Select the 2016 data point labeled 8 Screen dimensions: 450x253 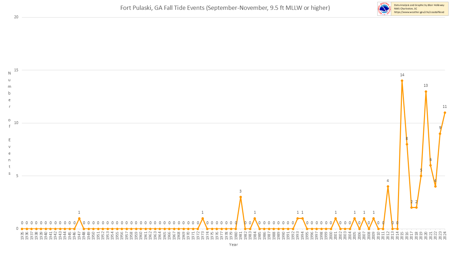407,144
